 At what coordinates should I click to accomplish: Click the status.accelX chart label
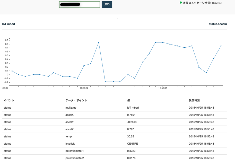pyautogui.click(x=218, y=24)
